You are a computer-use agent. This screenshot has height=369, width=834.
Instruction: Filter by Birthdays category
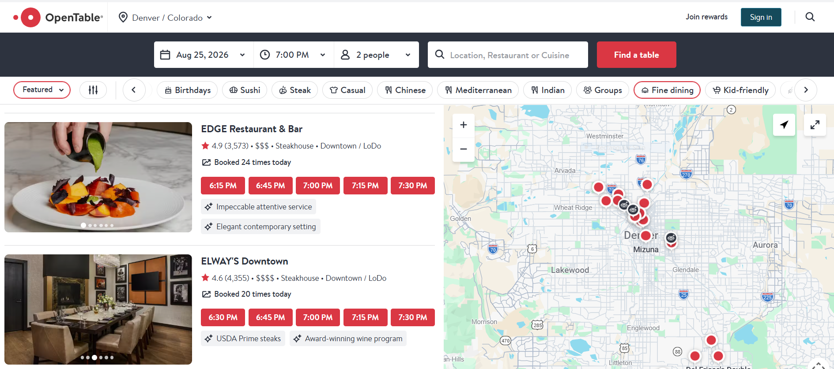[x=187, y=90]
